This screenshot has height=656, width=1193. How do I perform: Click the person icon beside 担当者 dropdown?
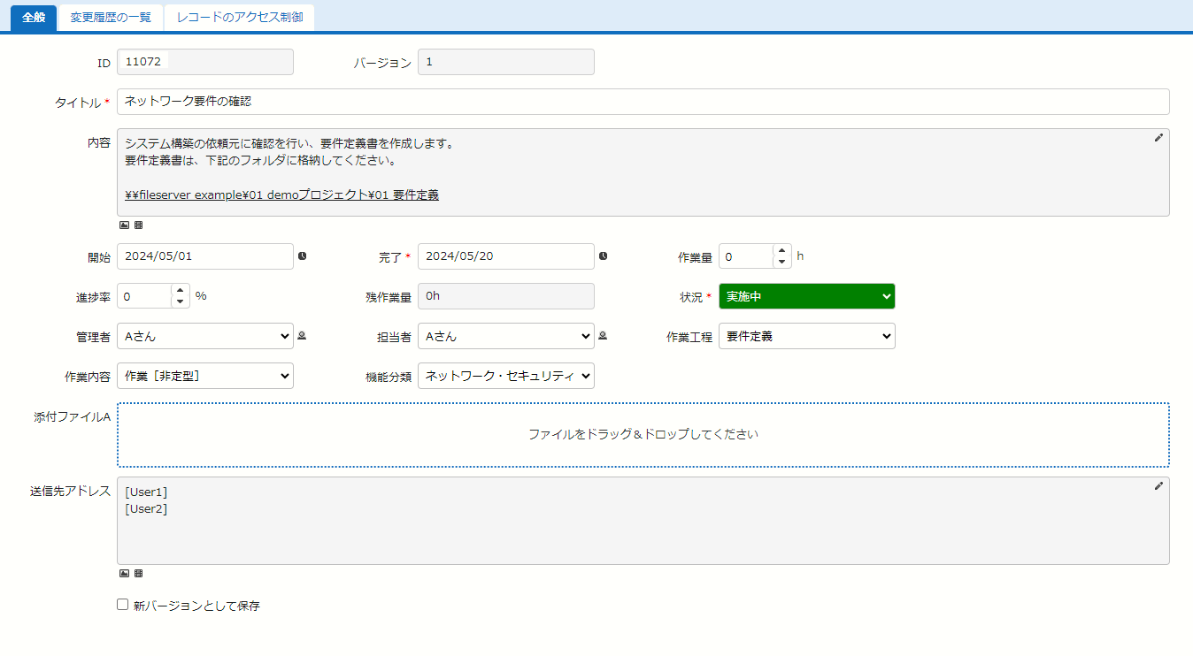coord(603,336)
